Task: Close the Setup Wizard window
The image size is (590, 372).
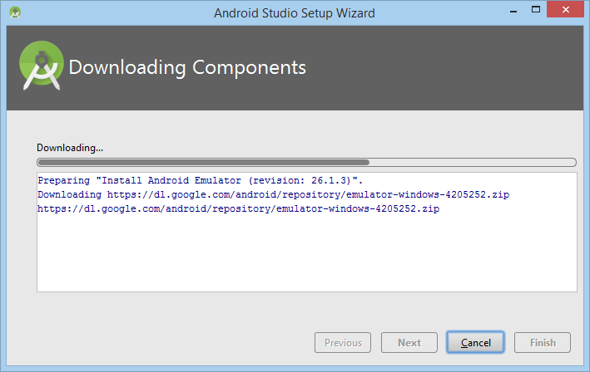Action: point(565,9)
